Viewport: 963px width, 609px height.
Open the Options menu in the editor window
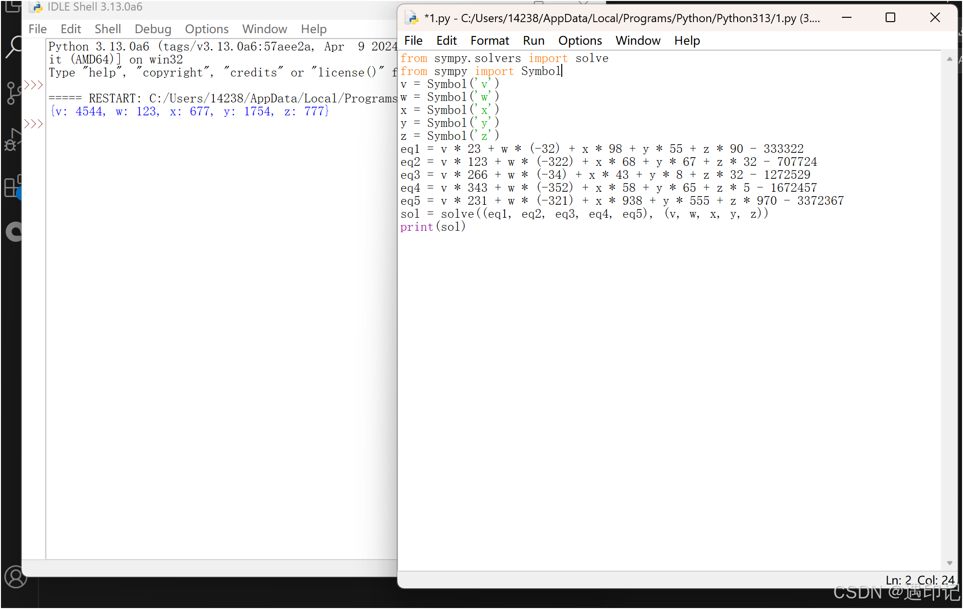[580, 40]
